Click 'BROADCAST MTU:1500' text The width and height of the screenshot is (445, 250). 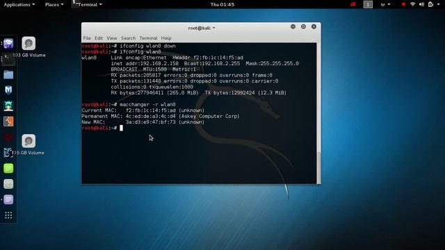139,69
